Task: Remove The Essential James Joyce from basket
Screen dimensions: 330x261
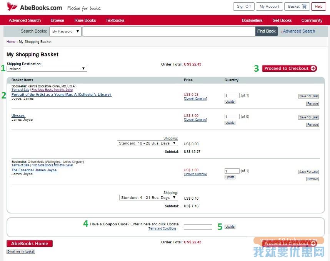Action: point(312,179)
